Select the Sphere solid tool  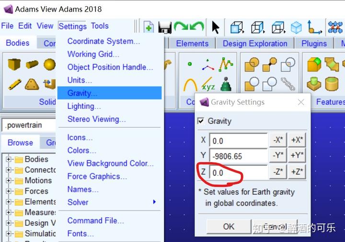click(x=49, y=65)
